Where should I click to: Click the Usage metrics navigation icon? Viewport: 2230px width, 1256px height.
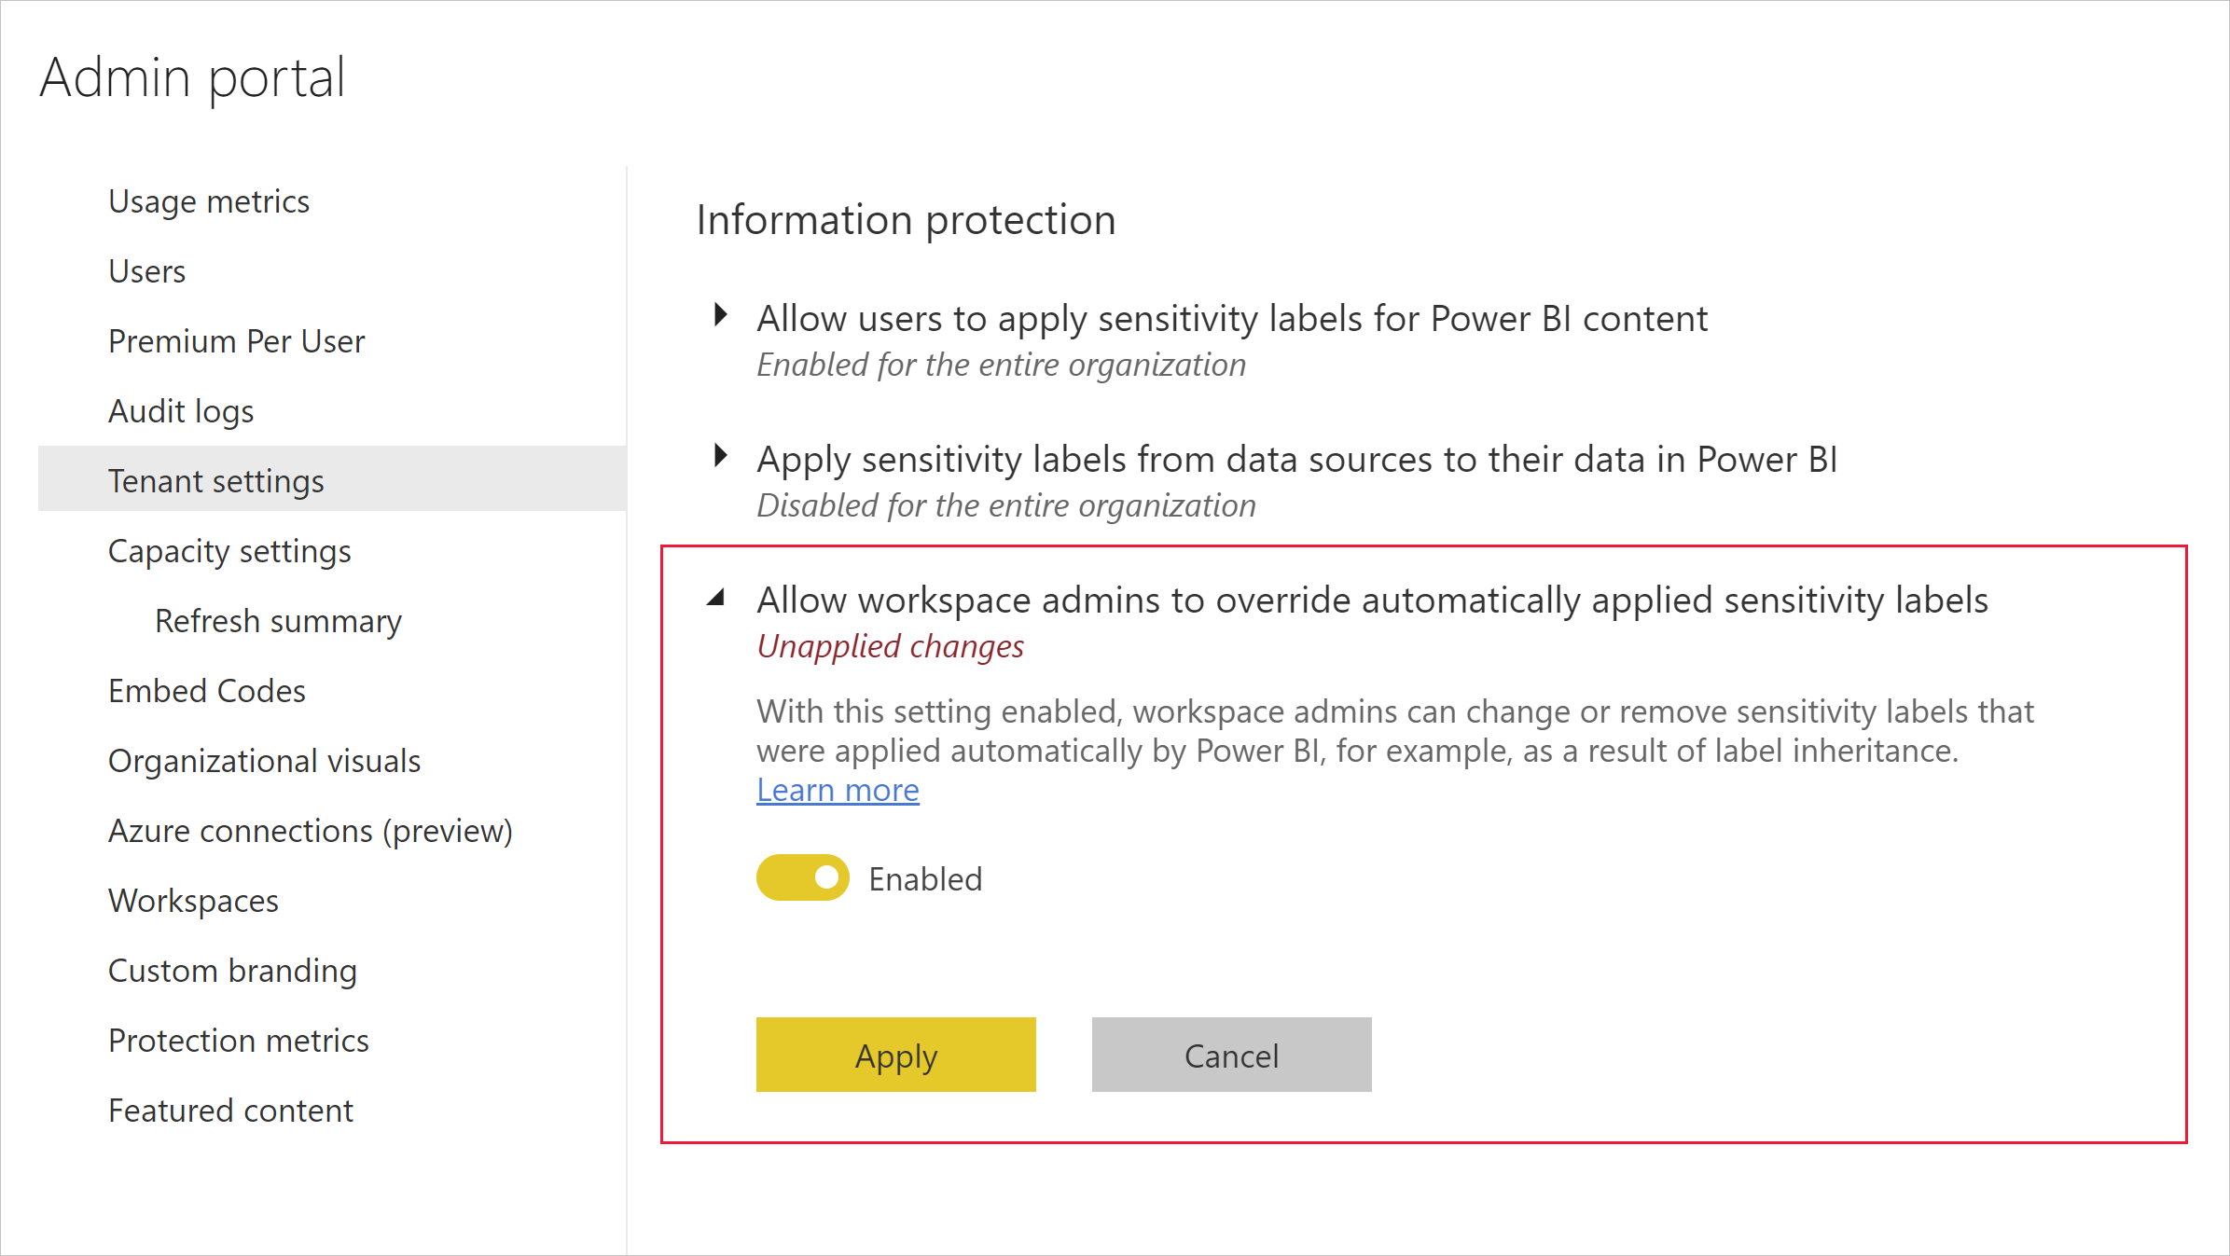click(x=210, y=200)
